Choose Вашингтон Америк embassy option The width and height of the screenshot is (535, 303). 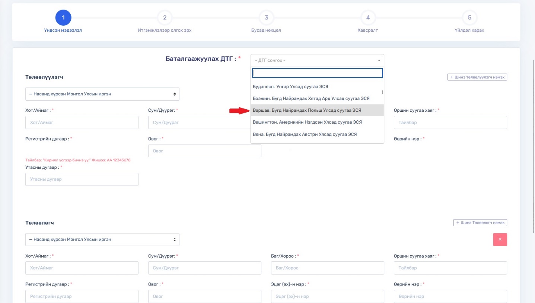(317, 122)
